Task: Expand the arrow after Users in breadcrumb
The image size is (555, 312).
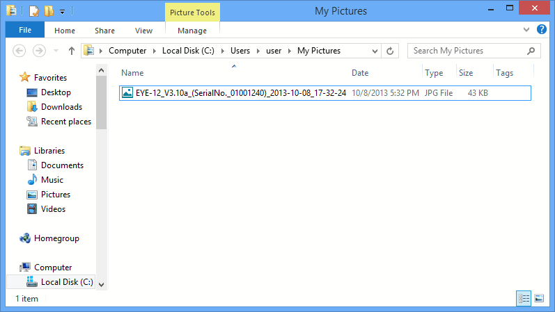Action: [x=258, y=51]
